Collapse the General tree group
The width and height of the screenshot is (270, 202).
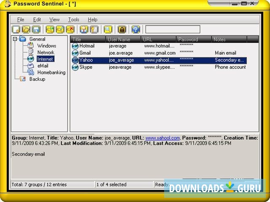pos(15,39)
